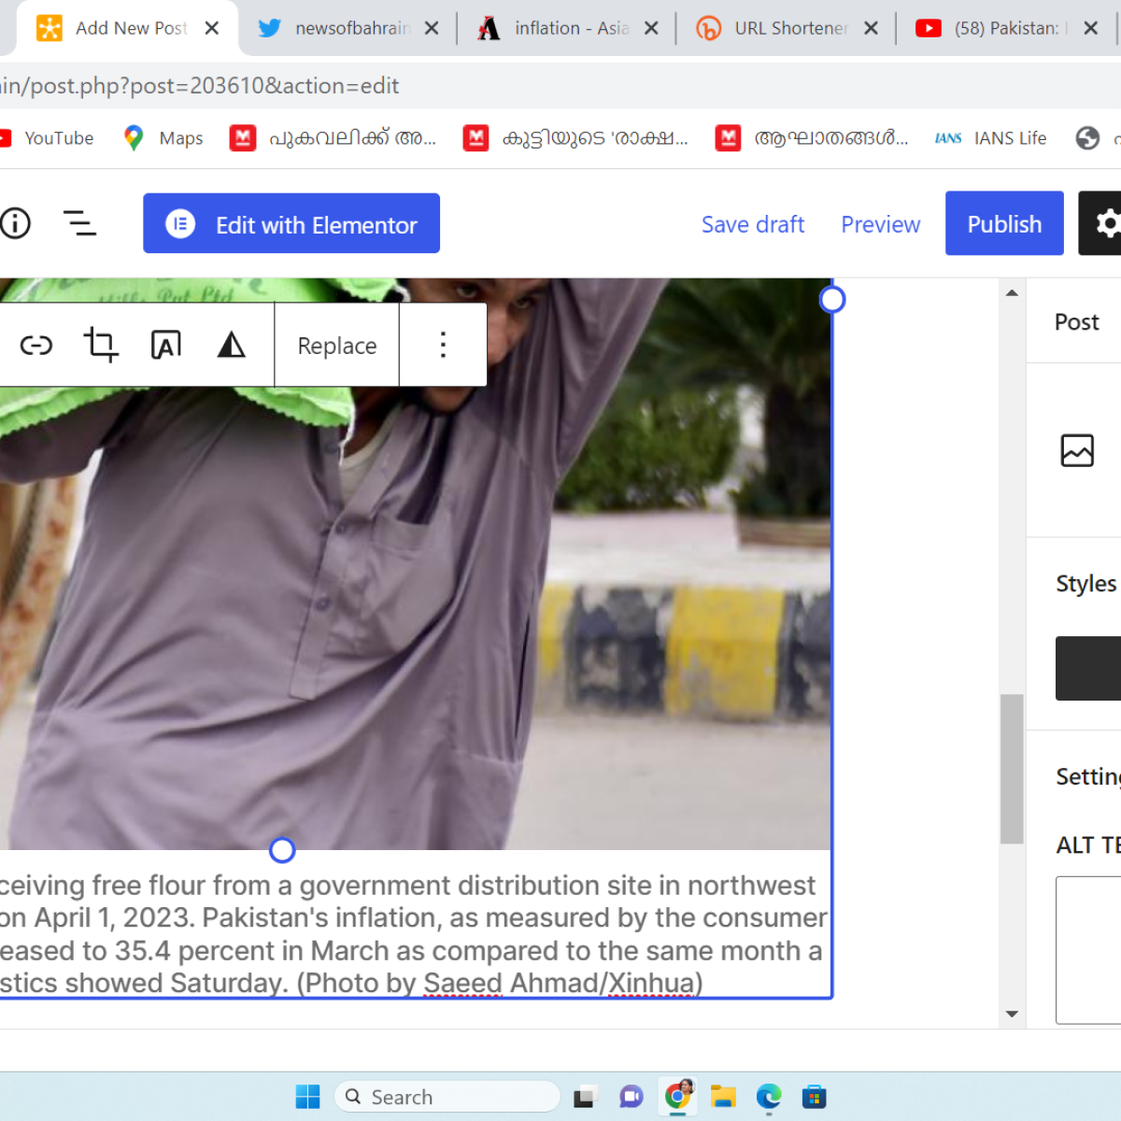Switch to Post tab in sidebar

point(1076,322)
